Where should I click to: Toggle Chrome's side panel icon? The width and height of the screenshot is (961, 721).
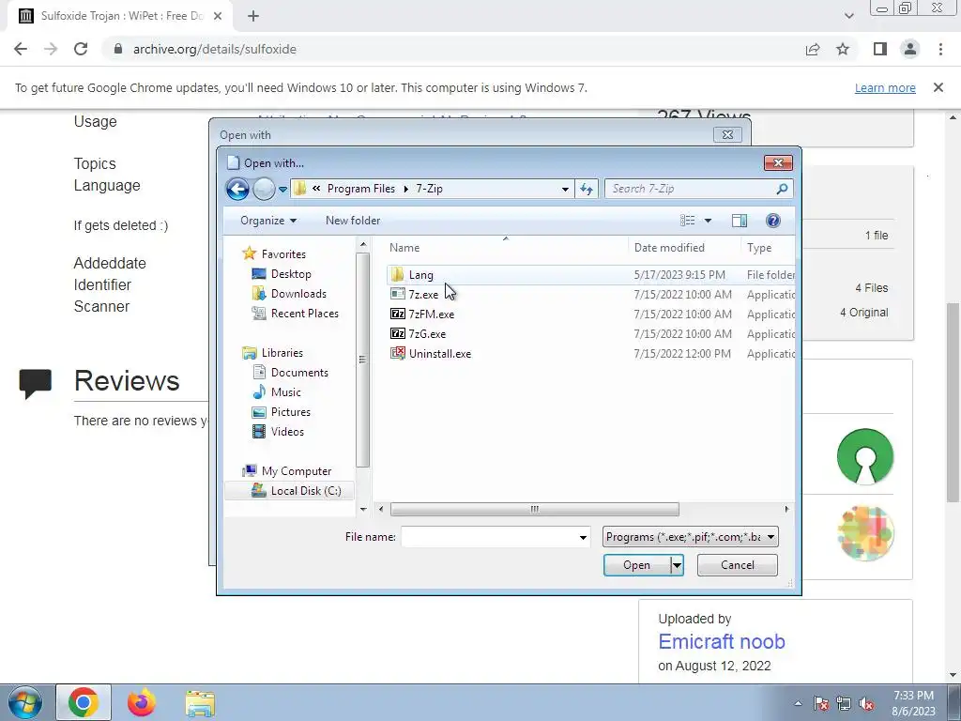coord(880,49)
